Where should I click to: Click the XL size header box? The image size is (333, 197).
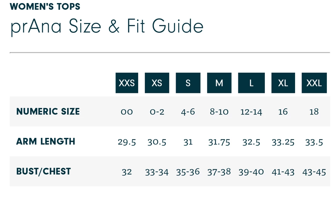click(x=283, y=83)
